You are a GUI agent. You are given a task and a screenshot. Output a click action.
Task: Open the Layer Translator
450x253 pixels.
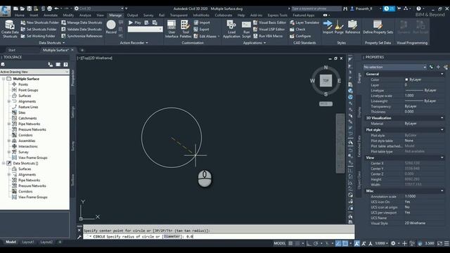304,22
